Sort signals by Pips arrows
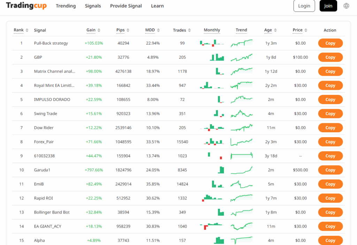The height and width of the screenshot is (245, 357). coord(128,30)
